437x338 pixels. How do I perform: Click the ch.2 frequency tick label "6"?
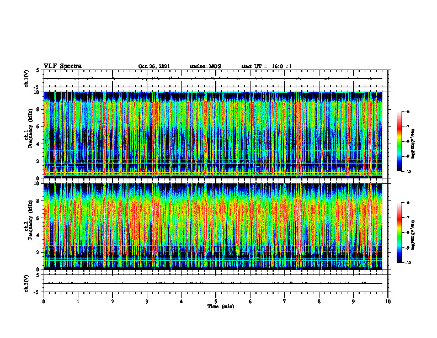[38, 218]
